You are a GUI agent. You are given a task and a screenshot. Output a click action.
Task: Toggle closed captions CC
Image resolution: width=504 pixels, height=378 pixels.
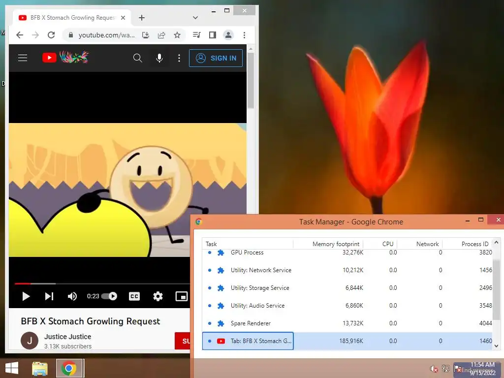pos(134,296)
